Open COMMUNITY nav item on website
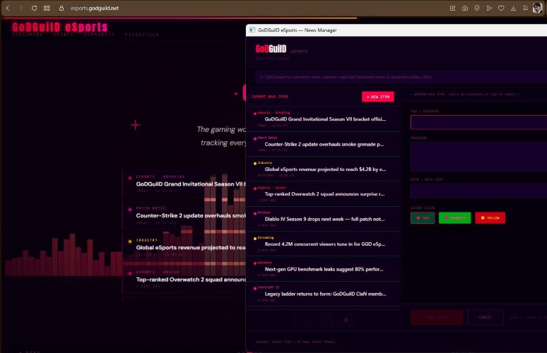The image size is (547, 353). click(99, 35)
